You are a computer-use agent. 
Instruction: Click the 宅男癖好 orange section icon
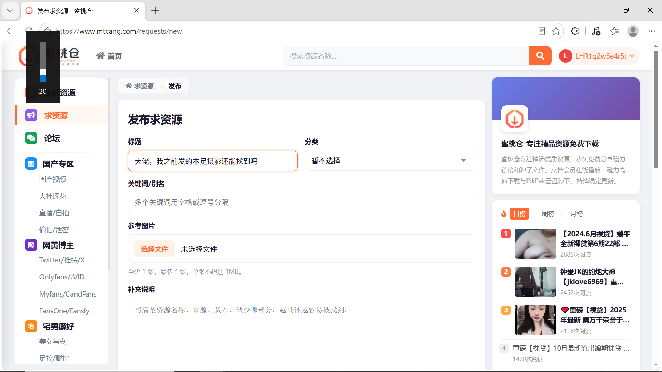click(x=31, y=326)
